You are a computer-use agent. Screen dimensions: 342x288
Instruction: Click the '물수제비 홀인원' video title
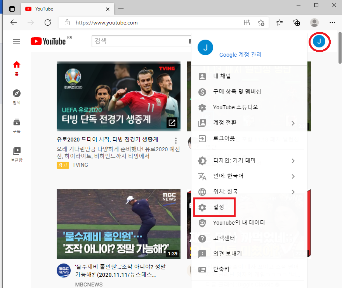120,271
